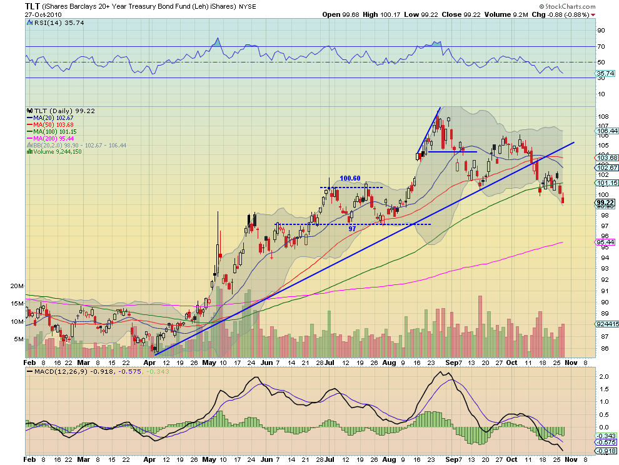The height and width of the screenshot is (465, 619).
Task: Click the StockCharts.com copyright link
Action: coord(567,6)
